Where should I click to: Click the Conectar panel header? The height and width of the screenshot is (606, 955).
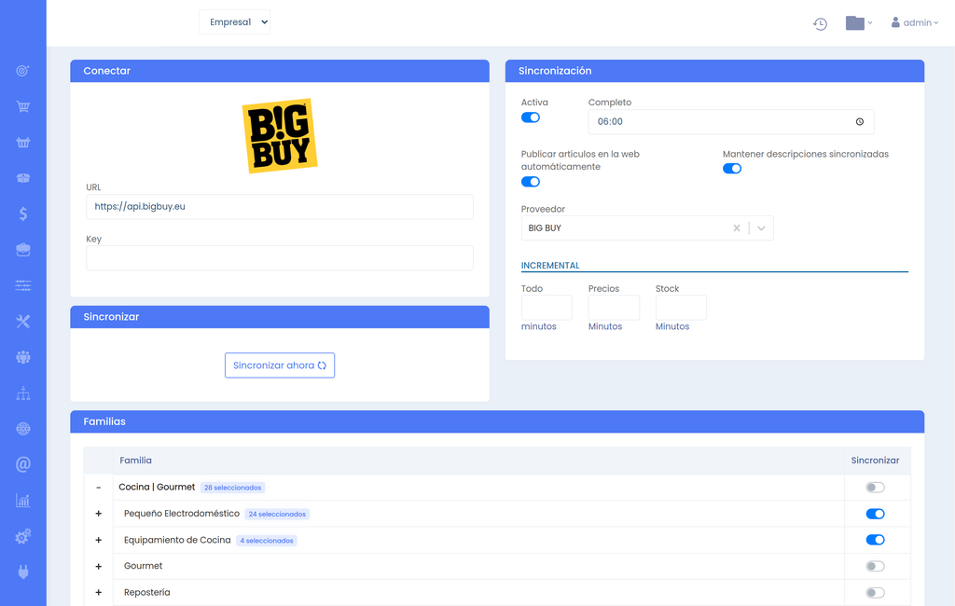tap(280, 71)
